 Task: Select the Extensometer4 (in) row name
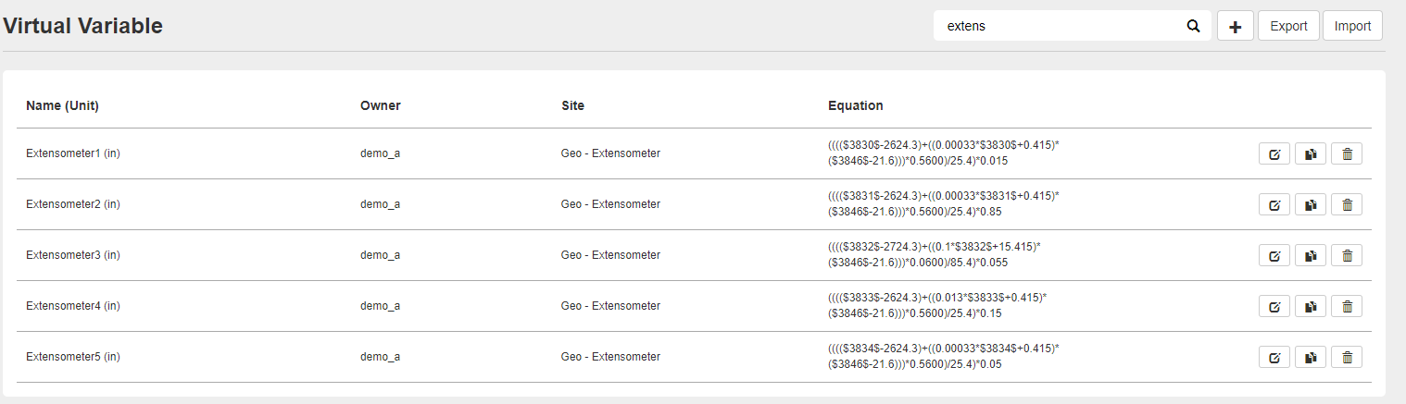pyautogui.click(x=73, y=306)
